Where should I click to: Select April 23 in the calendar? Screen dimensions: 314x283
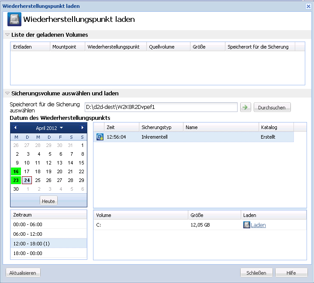tap(16, 180)
